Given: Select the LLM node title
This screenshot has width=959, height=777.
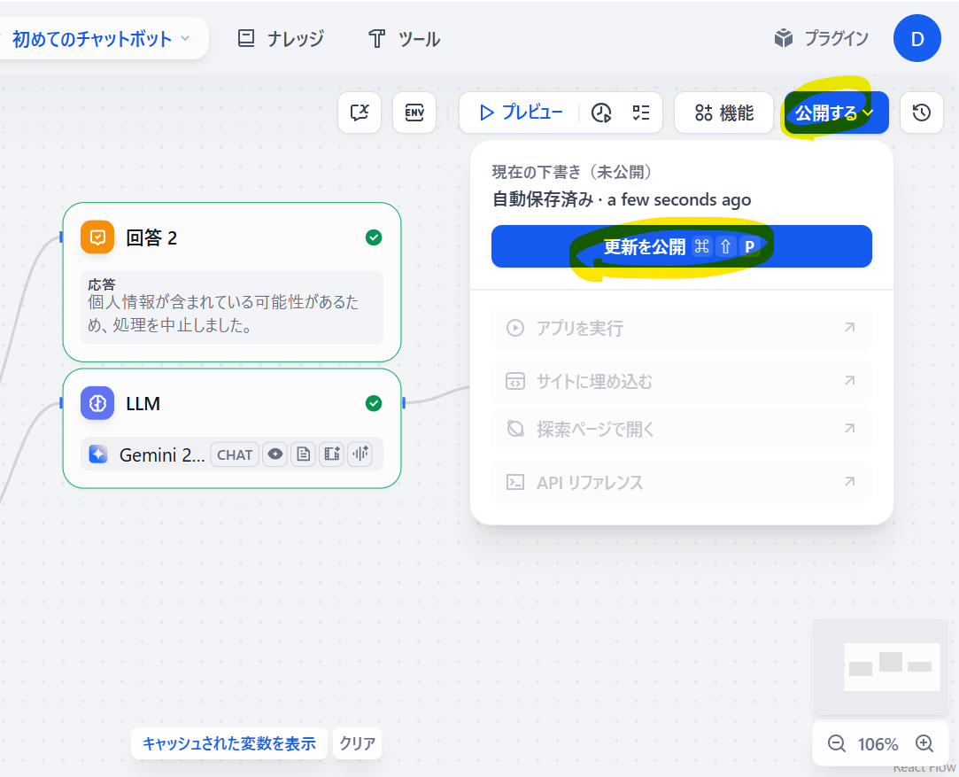Looking at the screenshot, I should click(143, 404).
